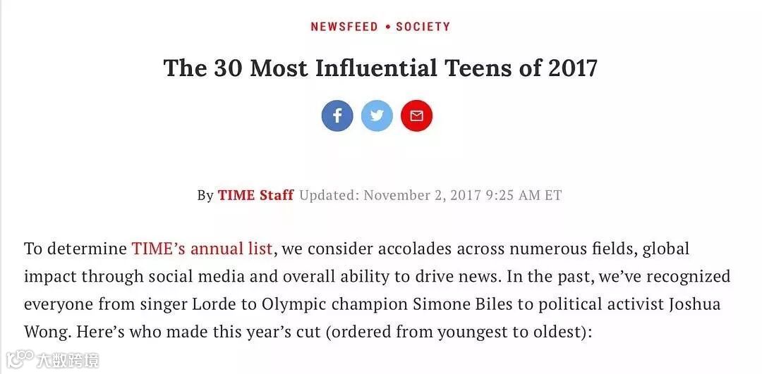Screen dimensions: 762x374
Task: Go to the SOCIETY category
Action: [423, 27]
